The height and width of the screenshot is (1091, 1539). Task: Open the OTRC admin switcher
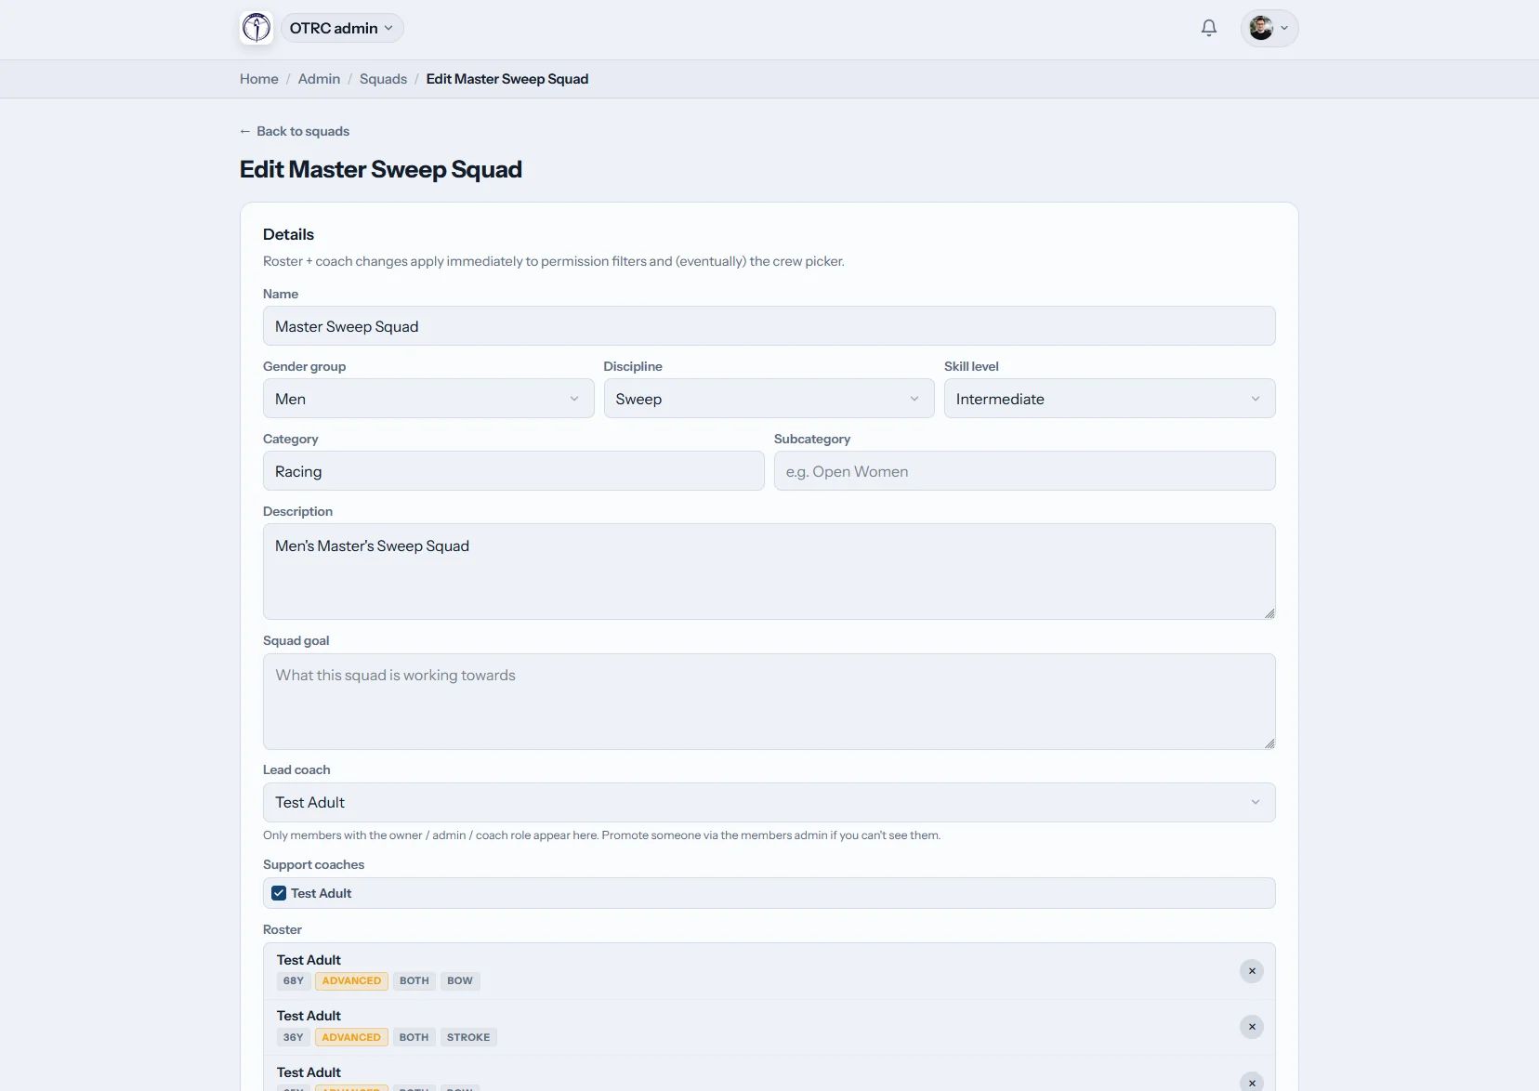tap(342, 28)
